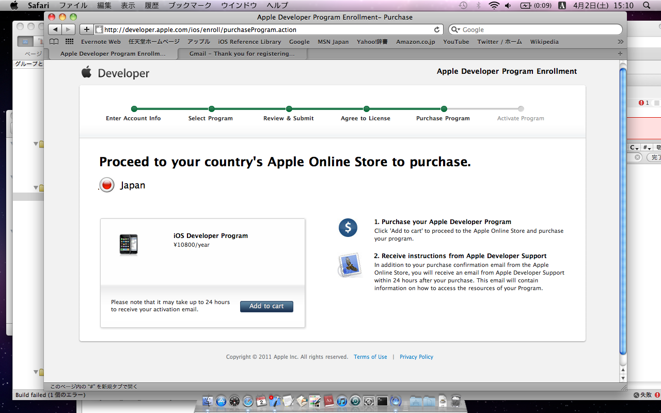
Task: Click the Google search field
Action: (536, 30)
